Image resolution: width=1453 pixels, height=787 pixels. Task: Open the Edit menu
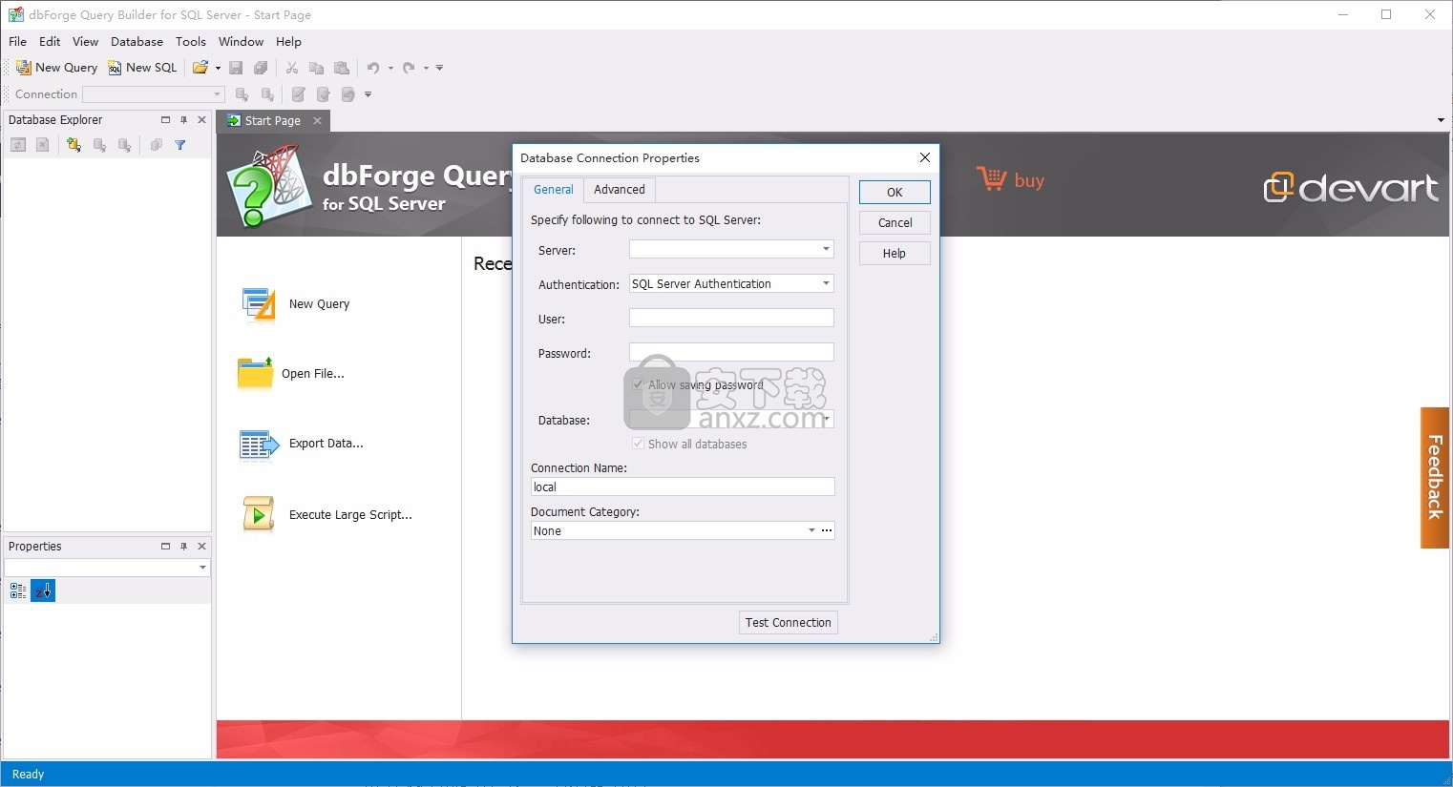pyautogui.click(x=50, y=42)
